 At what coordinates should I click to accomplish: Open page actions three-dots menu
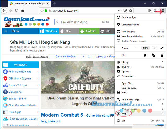click(x=120, y=10)
